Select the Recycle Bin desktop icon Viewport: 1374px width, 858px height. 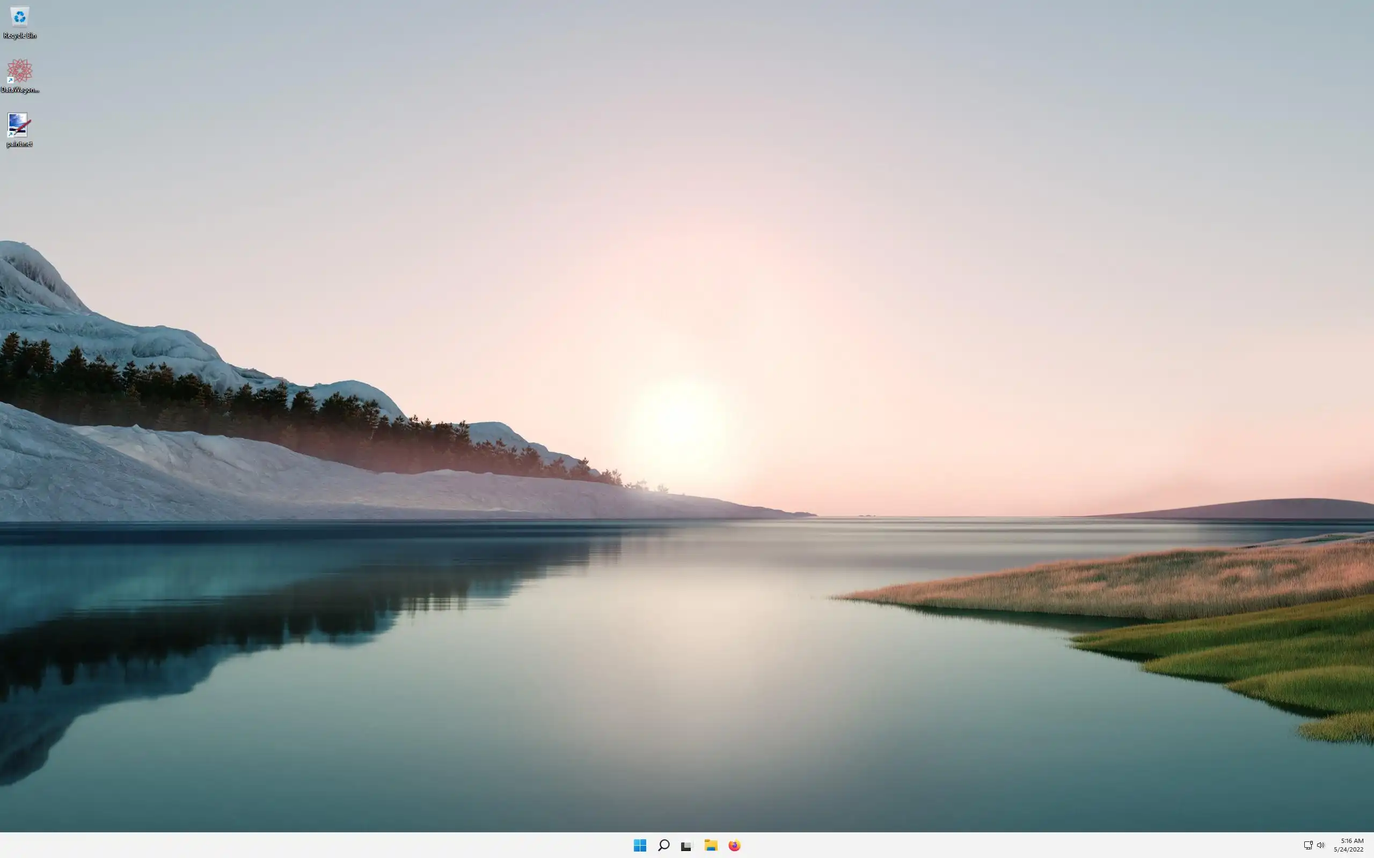19,17
